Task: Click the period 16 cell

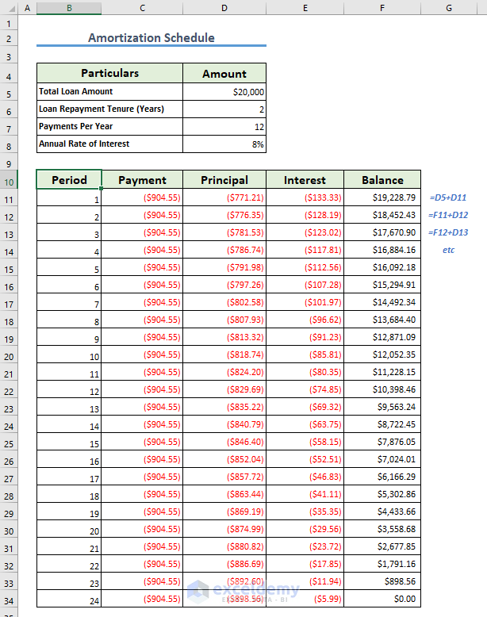Action: click(x=69, y=459)
